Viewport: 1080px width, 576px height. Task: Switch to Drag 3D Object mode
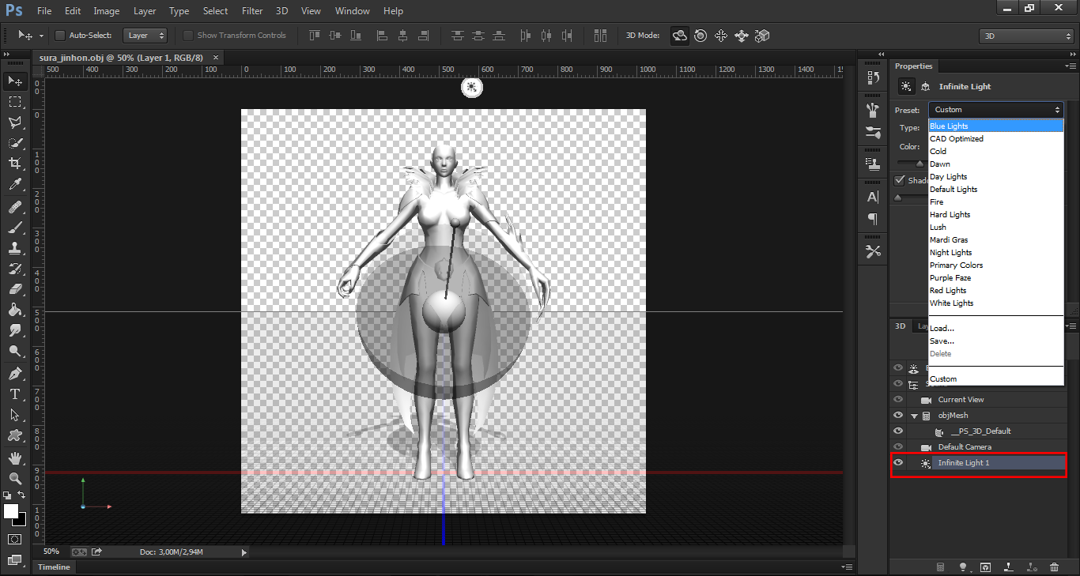pyautogui.click(x=721, y=36)
